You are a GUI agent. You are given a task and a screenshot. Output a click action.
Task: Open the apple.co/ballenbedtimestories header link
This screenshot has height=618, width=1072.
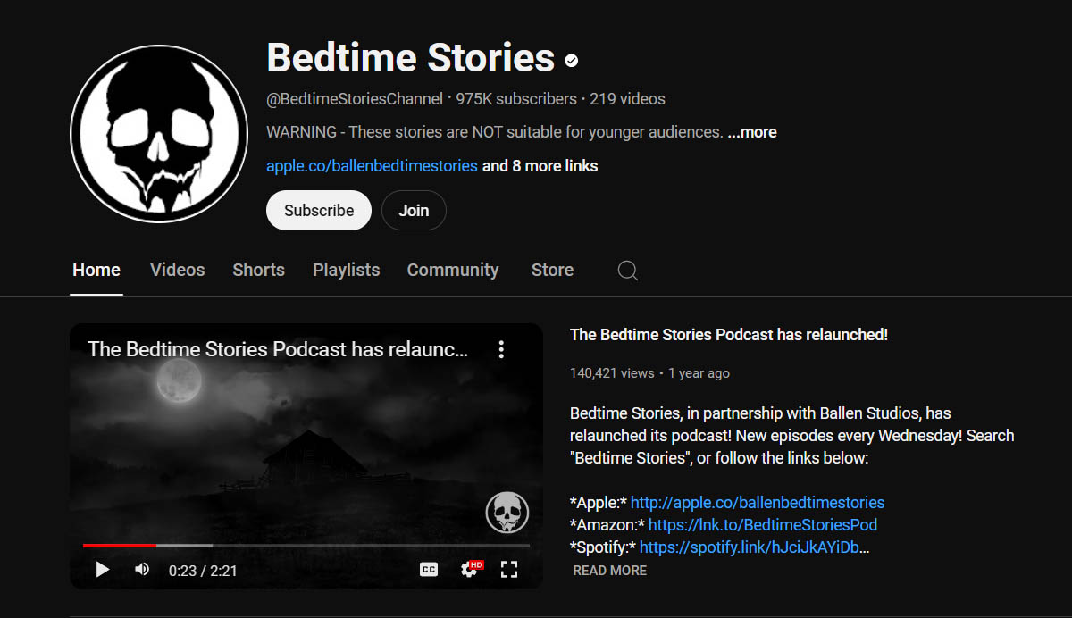tap(372, 166)
